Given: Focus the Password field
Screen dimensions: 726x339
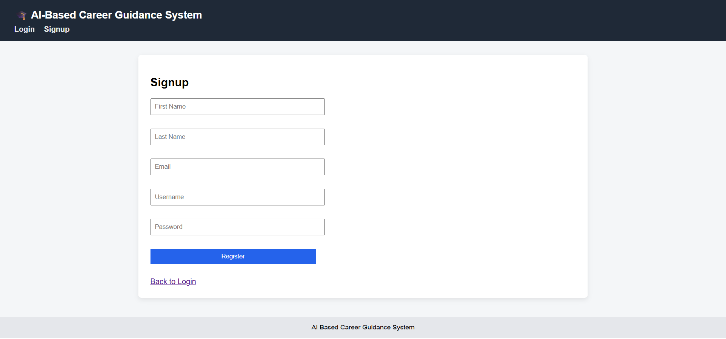Looking at the screenshot, I should tap(237, 227).
